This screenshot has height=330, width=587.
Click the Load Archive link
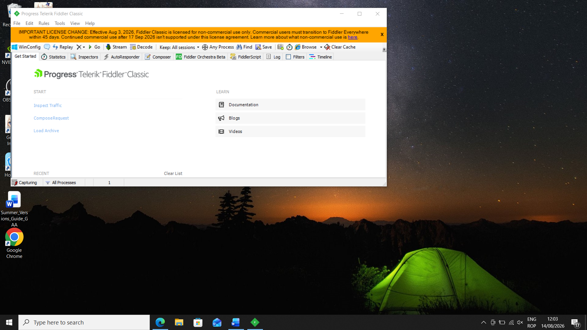(46, 131)
